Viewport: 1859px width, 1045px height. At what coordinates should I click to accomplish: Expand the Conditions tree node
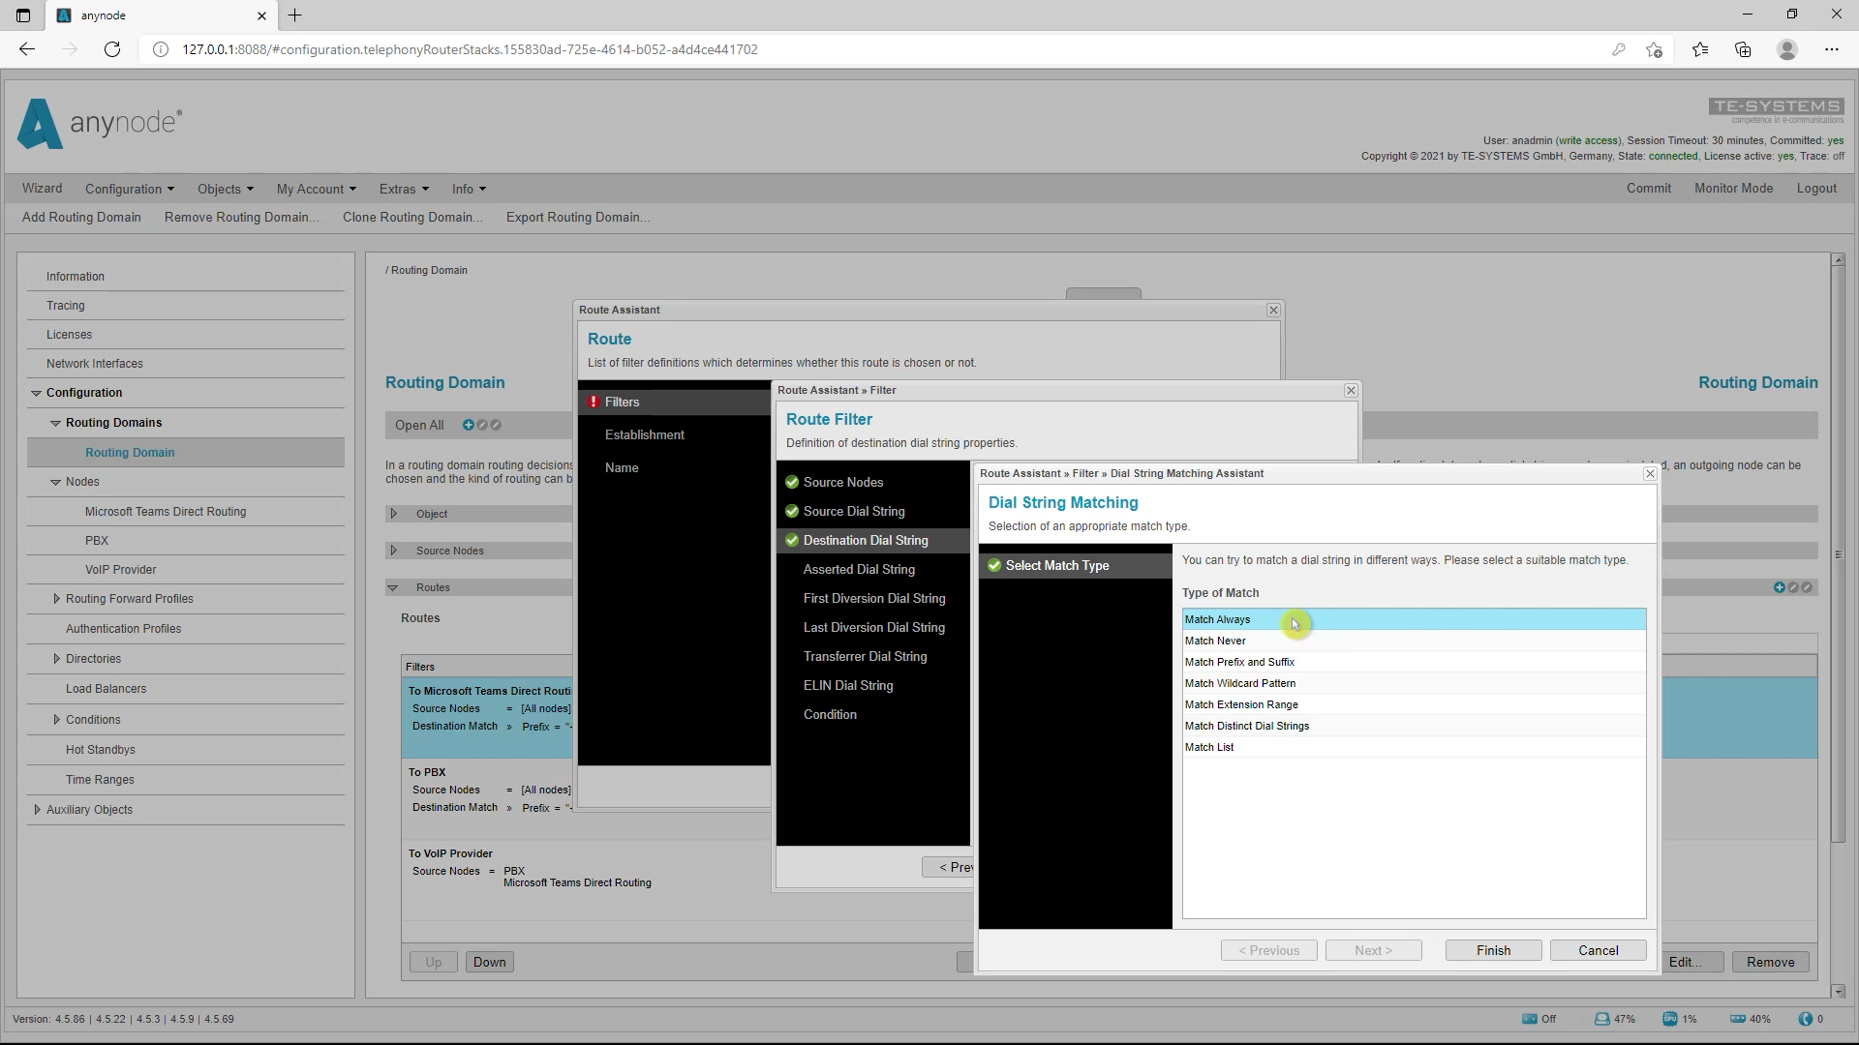(x=56, y=720)
